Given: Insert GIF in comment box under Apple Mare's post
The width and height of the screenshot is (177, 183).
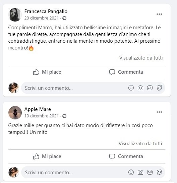Looking at the screenshot, I should coord(150,172).
